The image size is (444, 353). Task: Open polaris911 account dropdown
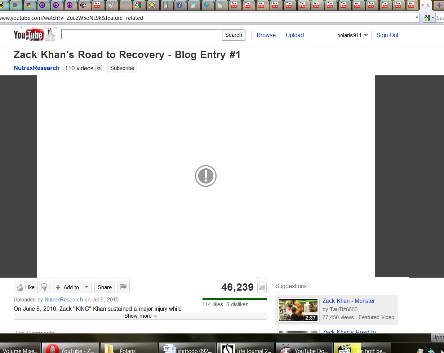point(366,35)
